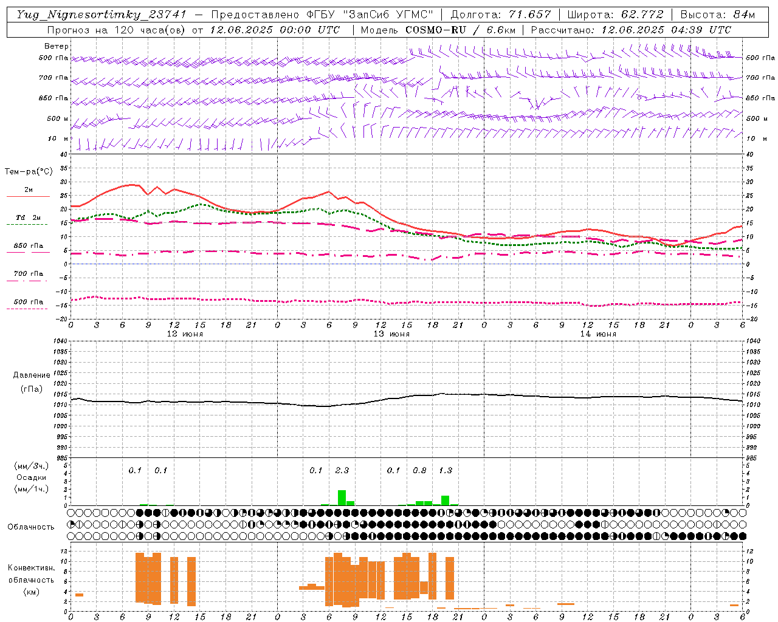Click the '2.3' precipitation amount
778x622 pixels.
342,470
